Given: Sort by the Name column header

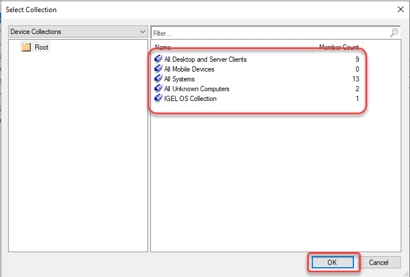Looking at the screenshot, I should pyautogui.click(x=231, y=47).
